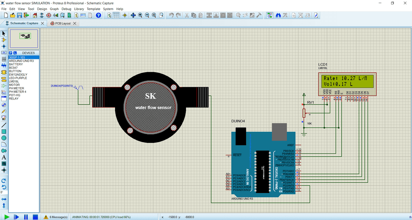
Task: Click the Pick from Libraries 'P' button
Action: coord(11,53)
